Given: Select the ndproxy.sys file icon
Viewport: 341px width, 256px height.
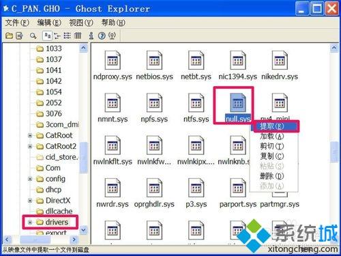Looking at the screenshot, I should [x=113, y=60].
